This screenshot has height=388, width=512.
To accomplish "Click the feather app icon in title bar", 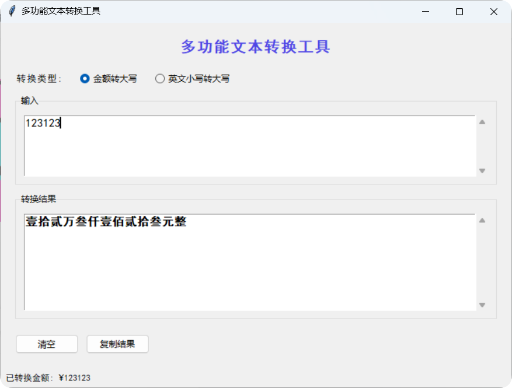I will tap(12, 11).
